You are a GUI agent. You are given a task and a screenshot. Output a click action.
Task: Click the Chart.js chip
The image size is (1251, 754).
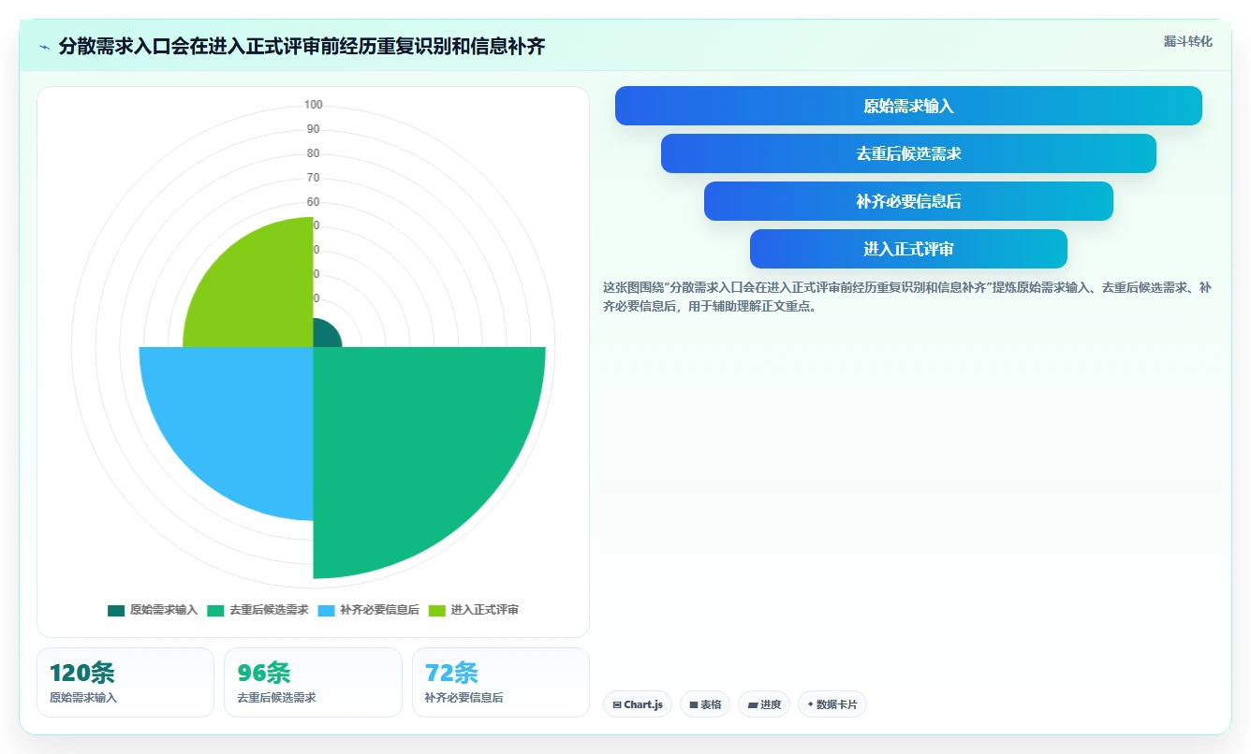point(638,704)
